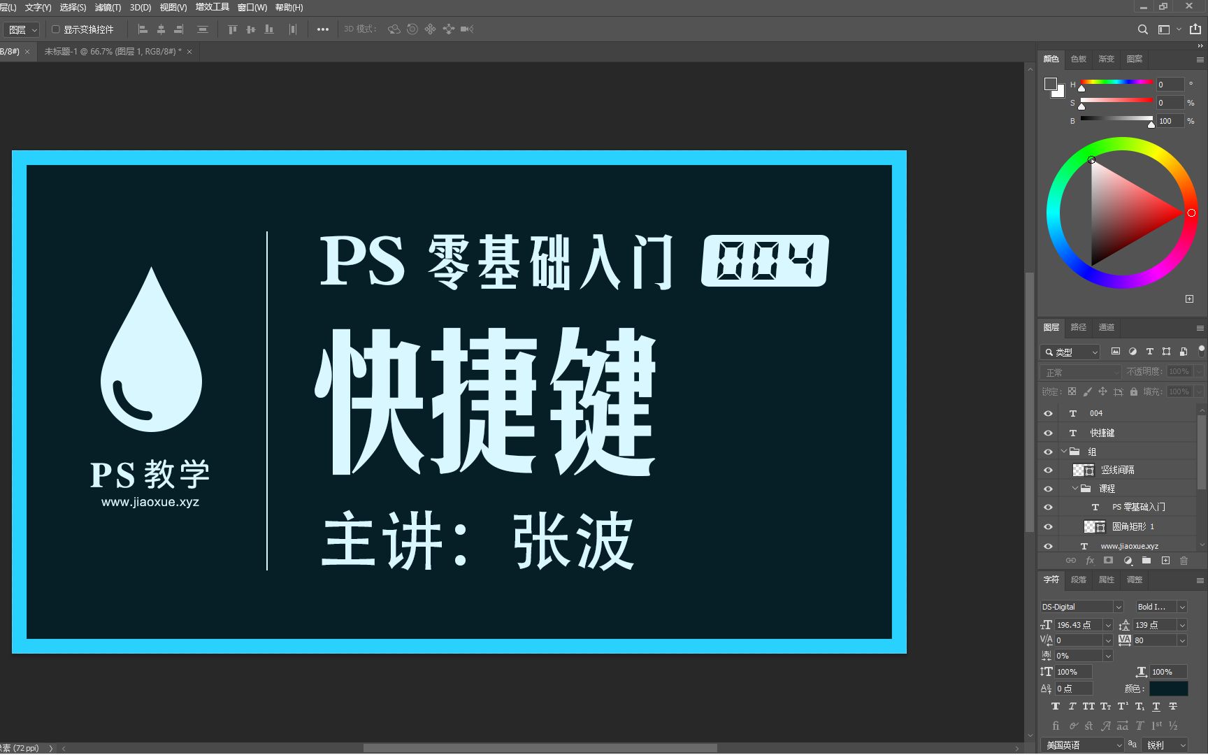Switch to the 通道 tab
The width and height of the screenshot is (1208, 755).
[1107, 327]
